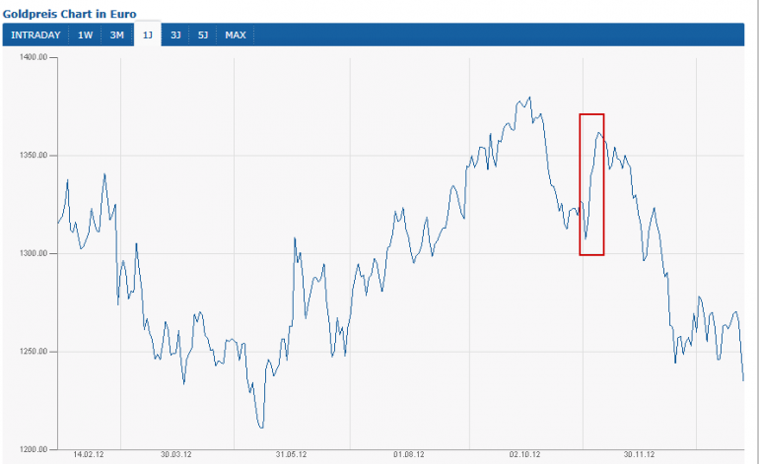The width and height of the screenshot is (759, 464).
Task: Click the 1250.00 price level label
Action: click(x=34, y=352)
